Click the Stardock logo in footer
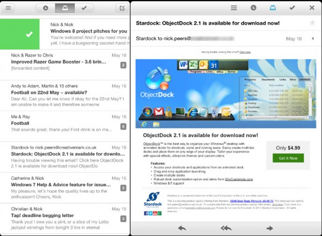The image size is (322, 236). (152, 200)
